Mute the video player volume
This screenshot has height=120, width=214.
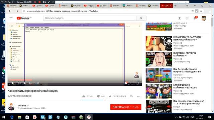tap(25, 83)
